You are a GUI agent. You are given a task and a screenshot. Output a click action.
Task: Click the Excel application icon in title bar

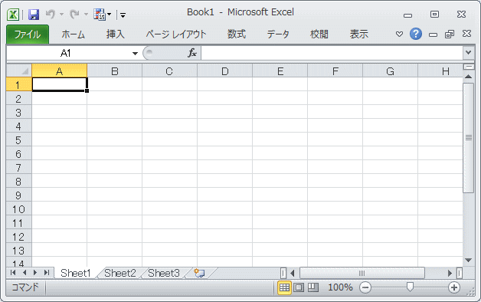(13, 15)
